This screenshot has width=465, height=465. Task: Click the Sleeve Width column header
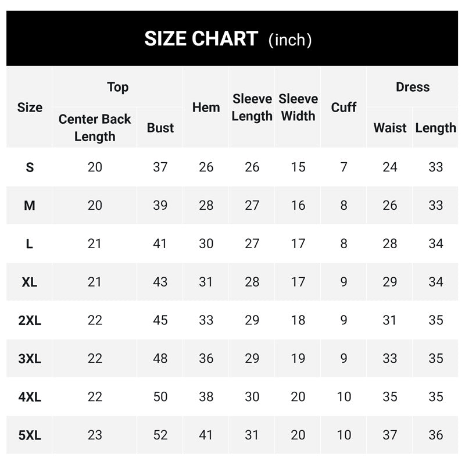click(298, 108)
